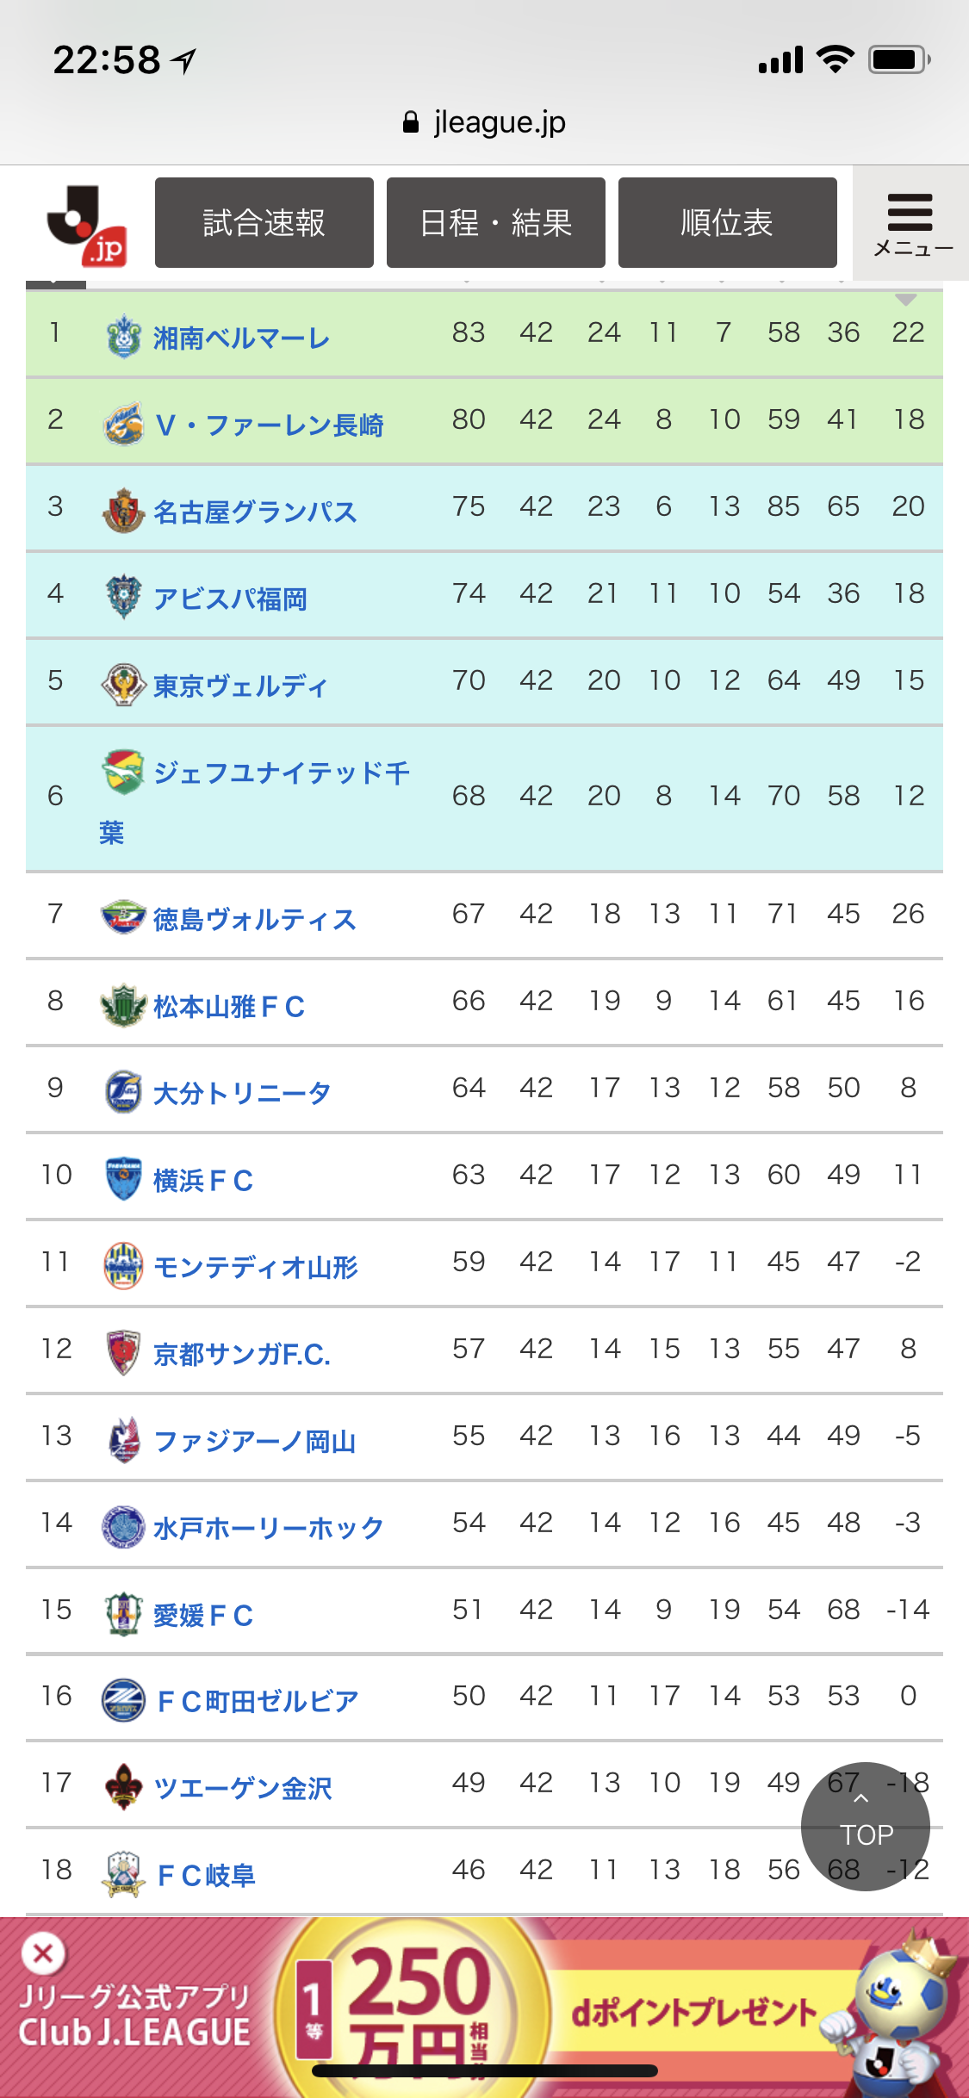Click the Zweigen Kanazawa fleur-de-lis crest
Image resolution: width=969 pixels, height=2098 pixels.
123,1786
